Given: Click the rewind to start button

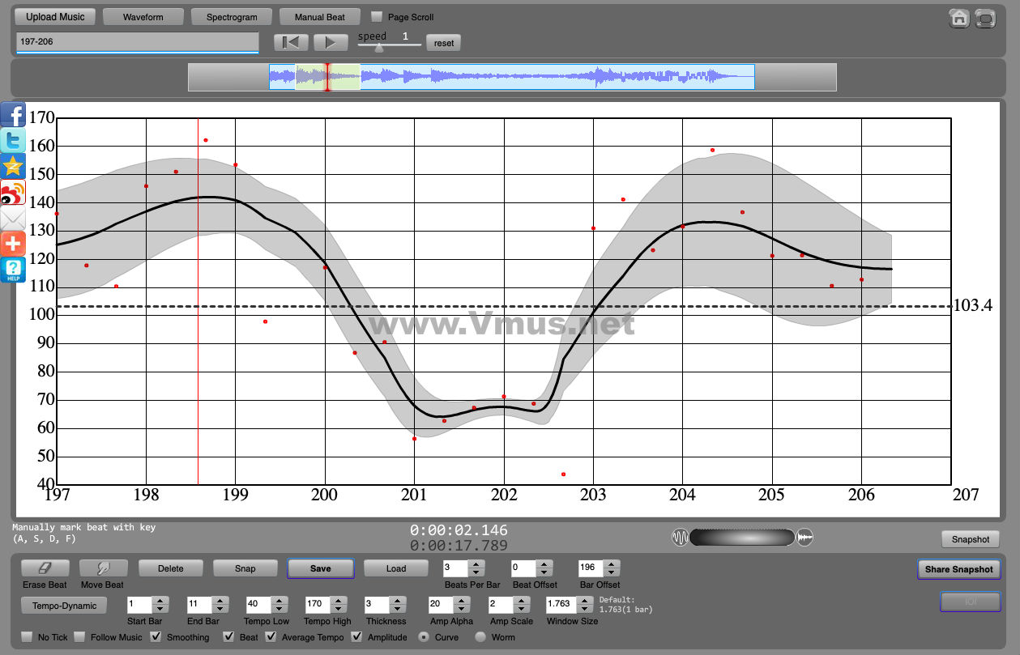Looking at the screenshot, I should pyautogui.click(x=291, y=43).
